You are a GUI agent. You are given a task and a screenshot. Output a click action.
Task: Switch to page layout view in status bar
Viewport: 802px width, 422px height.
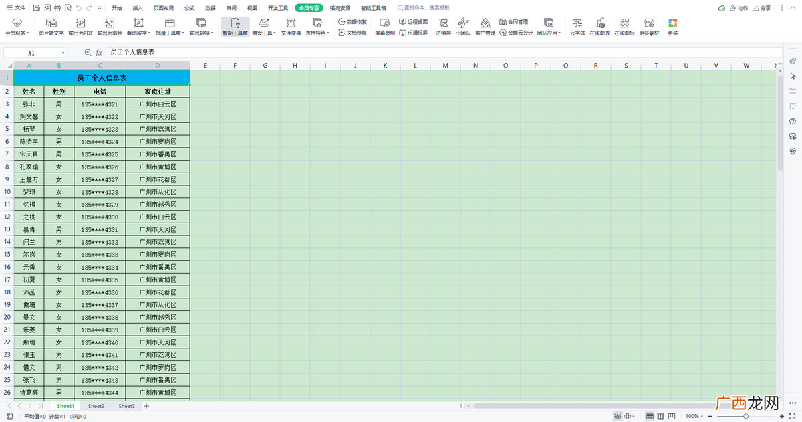(661, 416)
